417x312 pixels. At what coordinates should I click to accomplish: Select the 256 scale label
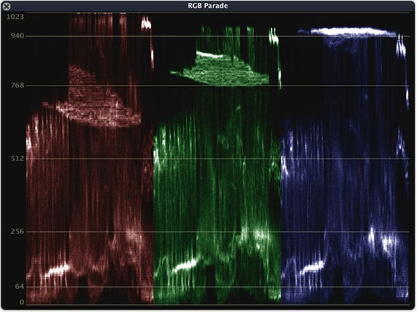click(x=15, y=231)
